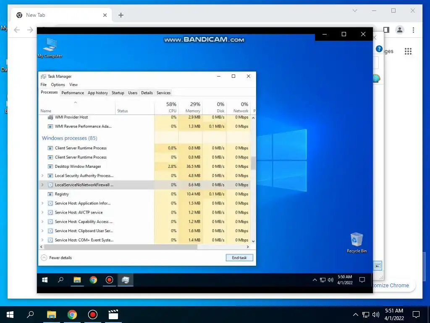Viewport: 430px width, 323px height.
Task: Sort by Network column header
Action: (x=239, y=107)
